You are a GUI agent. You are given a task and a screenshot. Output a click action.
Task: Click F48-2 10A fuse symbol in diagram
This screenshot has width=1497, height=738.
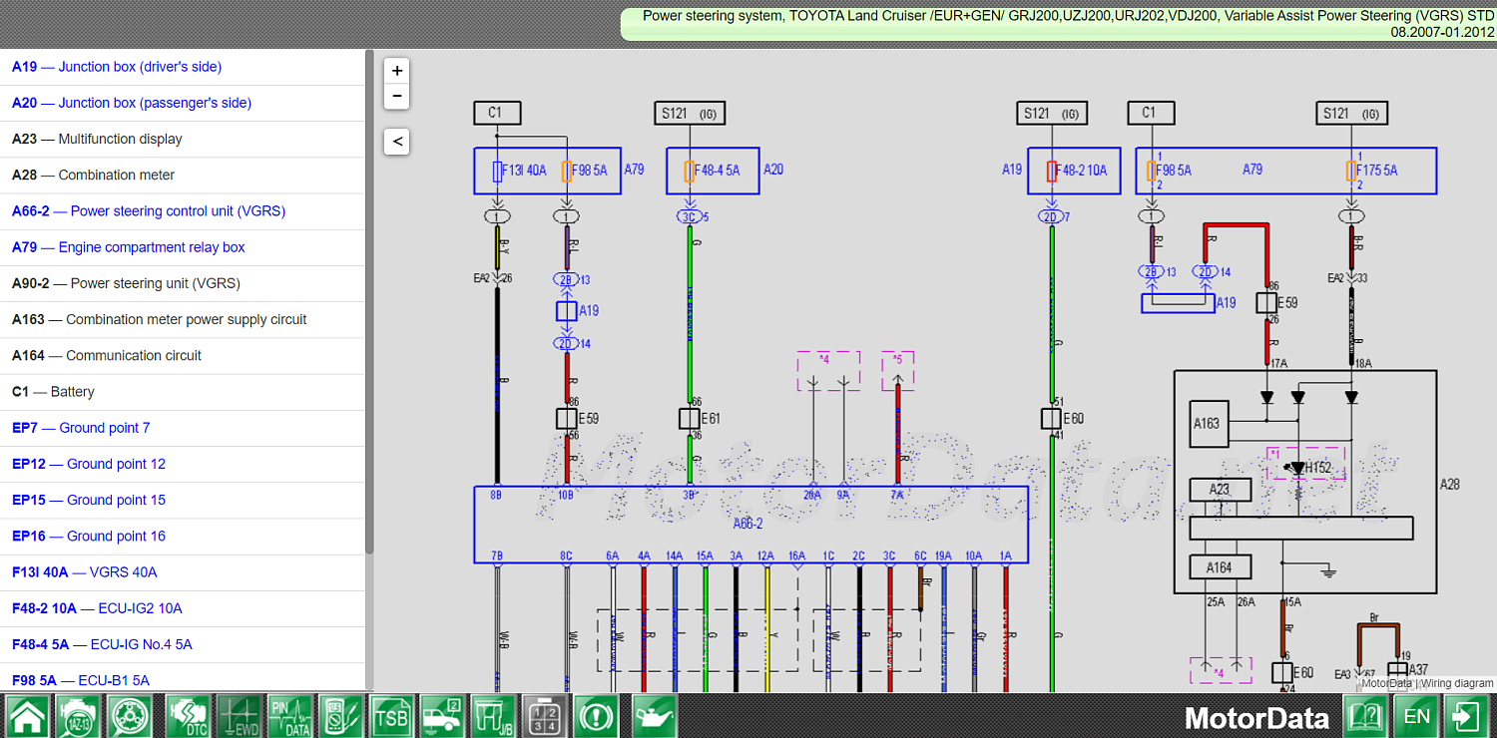coord(1052,172)
